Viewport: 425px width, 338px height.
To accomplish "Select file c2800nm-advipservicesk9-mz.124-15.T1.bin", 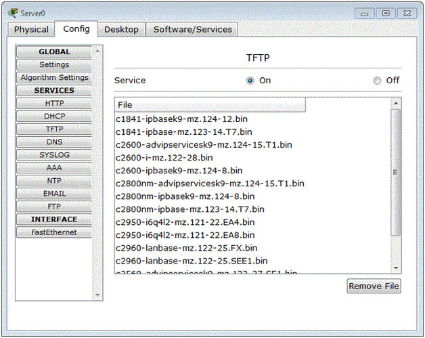I will click(210, 184).
